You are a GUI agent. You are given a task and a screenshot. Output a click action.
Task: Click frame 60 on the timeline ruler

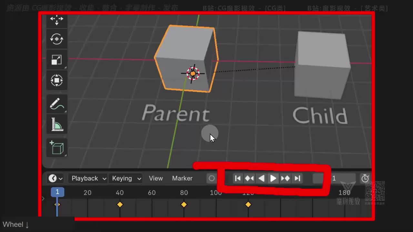tap(152, 192)
